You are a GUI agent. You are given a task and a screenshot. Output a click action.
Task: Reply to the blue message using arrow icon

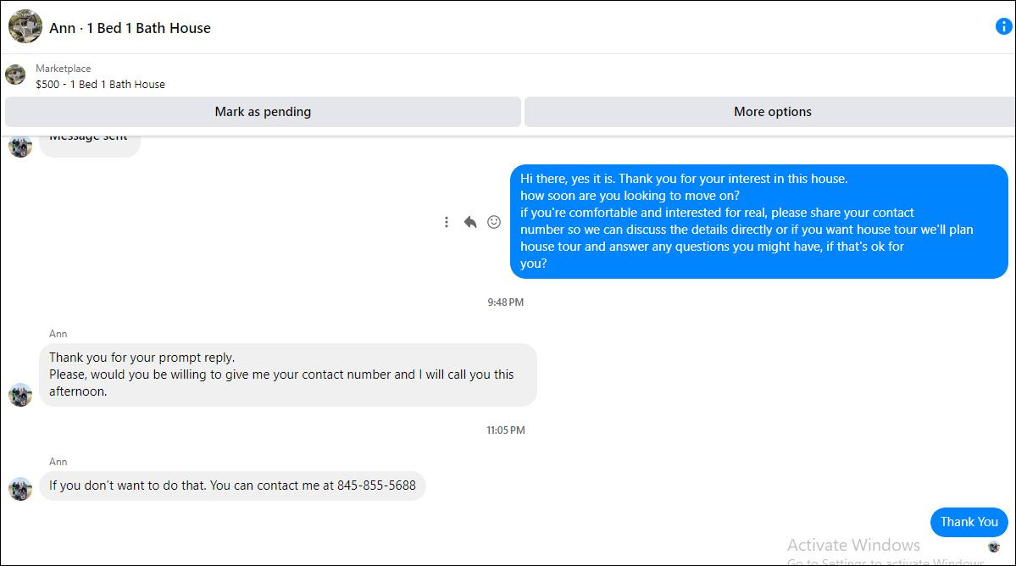(x=470, y=222)
